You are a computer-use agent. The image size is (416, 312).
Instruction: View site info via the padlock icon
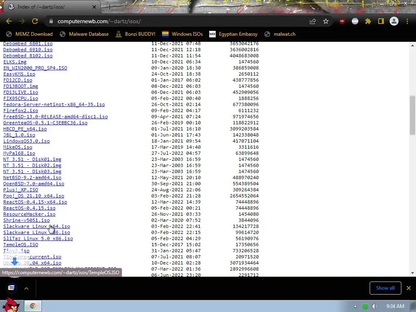pos(51,21)
